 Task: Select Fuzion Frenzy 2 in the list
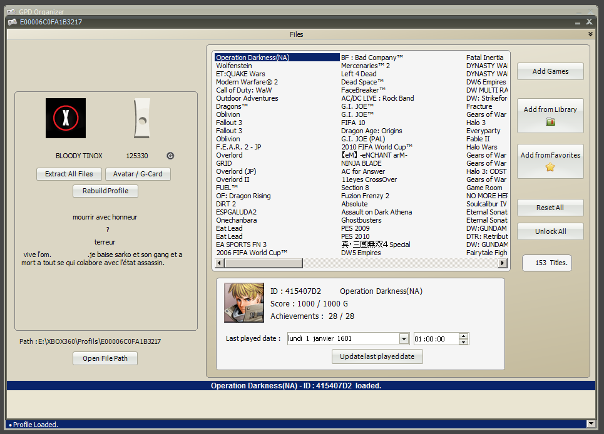(365, 196)
